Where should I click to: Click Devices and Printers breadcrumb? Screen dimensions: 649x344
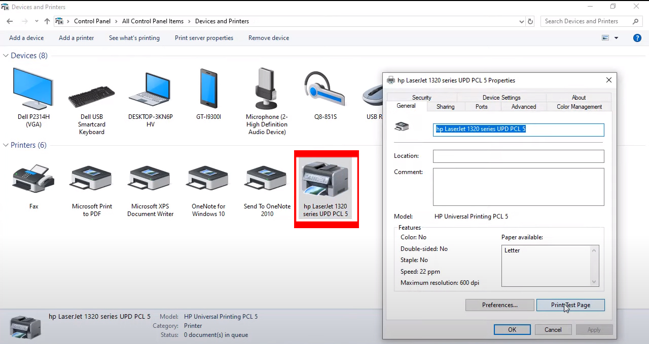pyautogui.click(x=222, y=21)
